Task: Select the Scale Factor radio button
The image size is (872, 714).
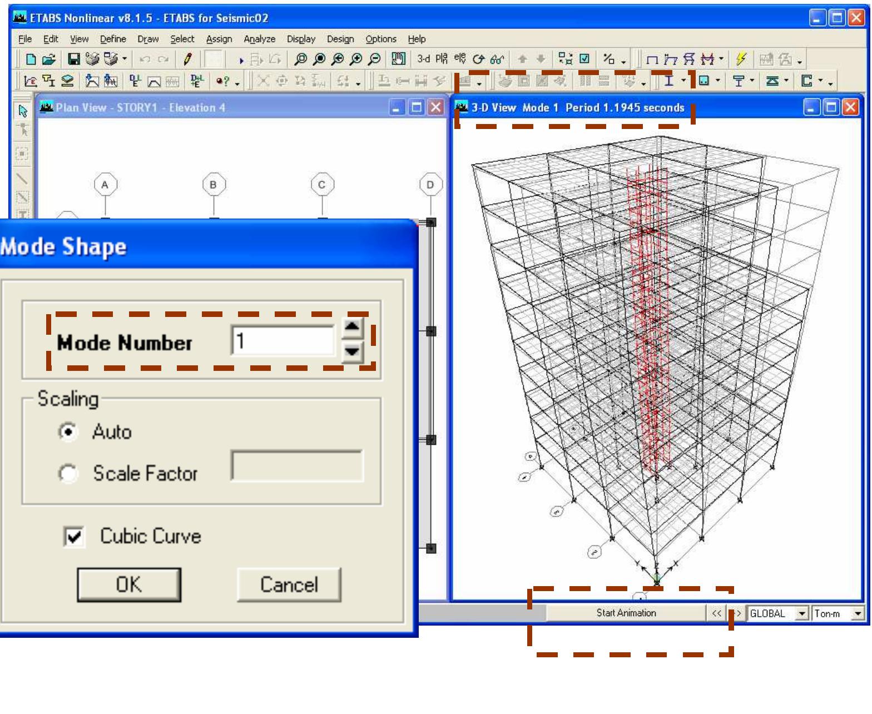Action: click(68, 473)
